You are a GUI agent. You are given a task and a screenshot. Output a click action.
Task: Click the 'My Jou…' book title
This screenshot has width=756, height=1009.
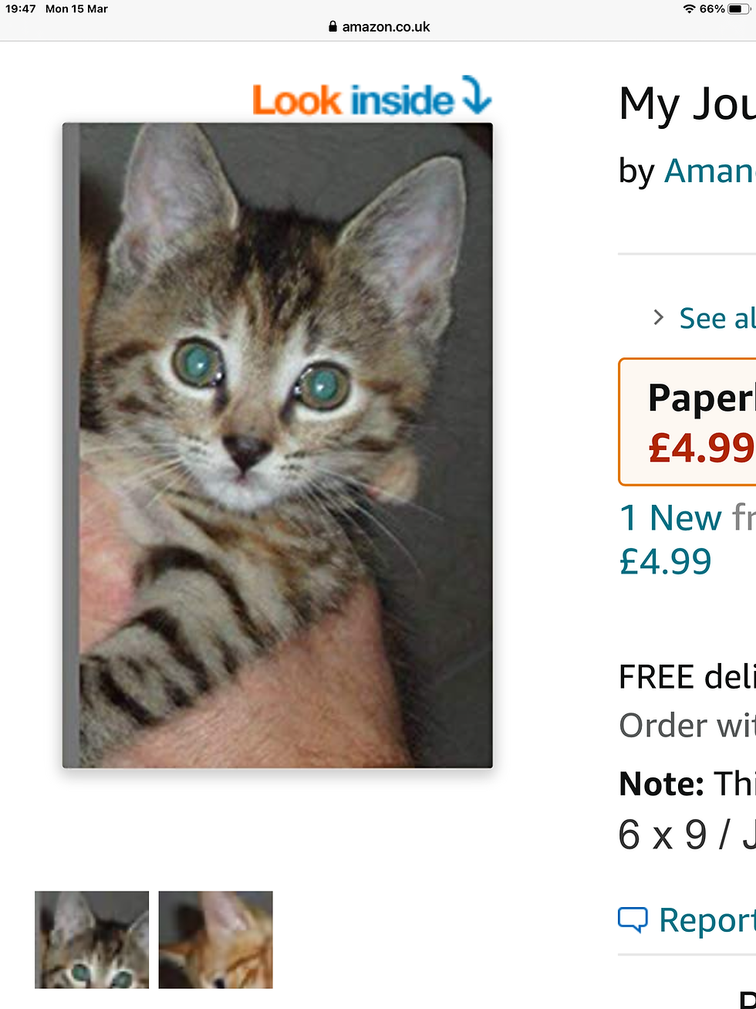(687, 104)
